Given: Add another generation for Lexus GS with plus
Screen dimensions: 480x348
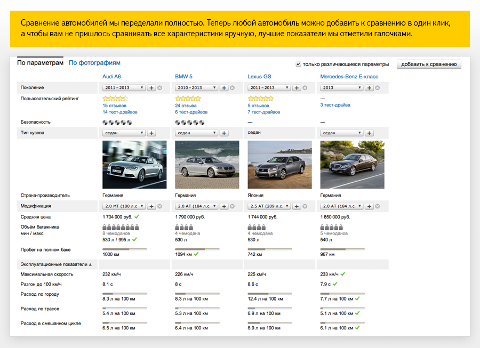Looking at the screenshot, I should pyautogui.click(x=297, y=88).
